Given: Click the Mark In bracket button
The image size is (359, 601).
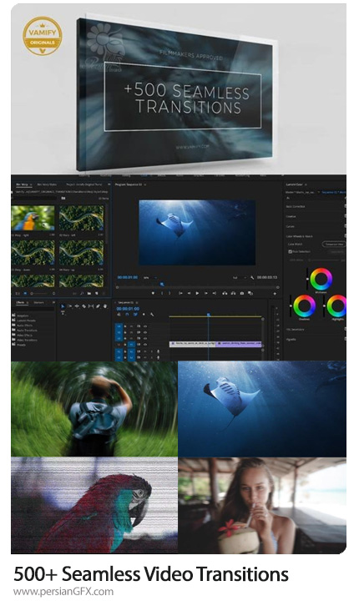Looking at the screenshot, I should 162,293.
